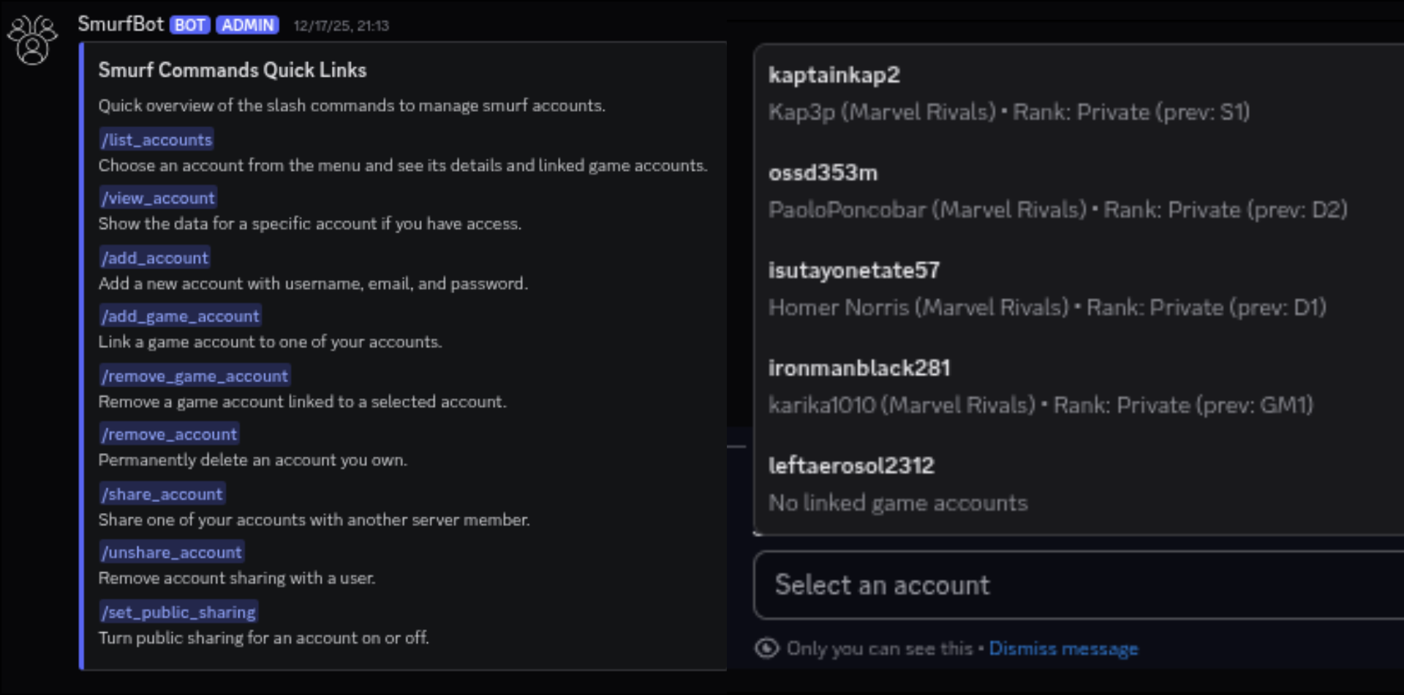Click the ADMIN badge
Screen dimensions: 1404x695
tap(247, 25)
